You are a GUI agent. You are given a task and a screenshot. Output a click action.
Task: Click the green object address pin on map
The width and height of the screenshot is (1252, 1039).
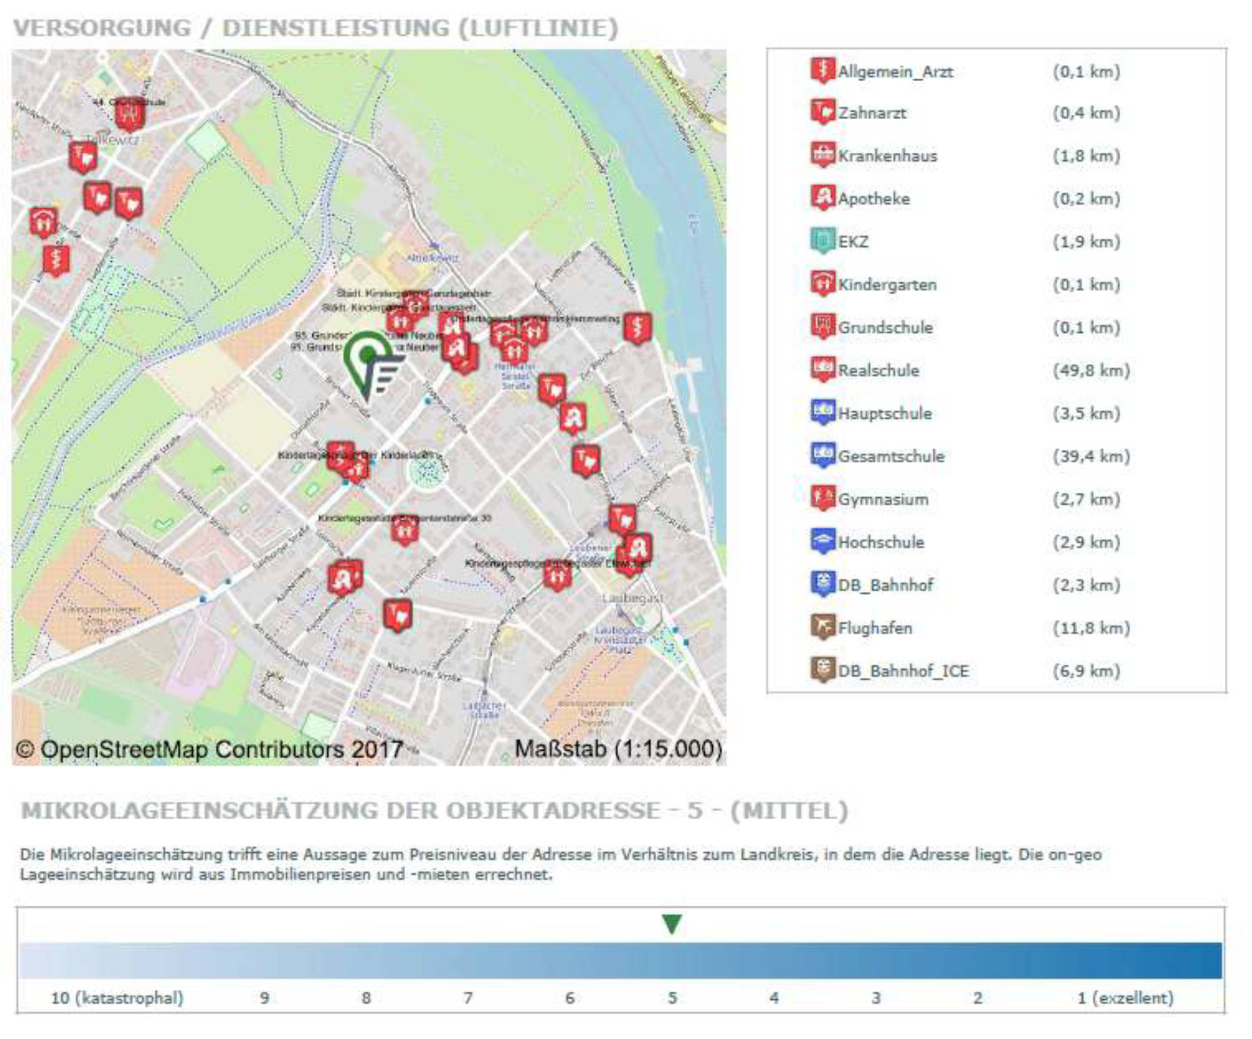coord(369,362)
